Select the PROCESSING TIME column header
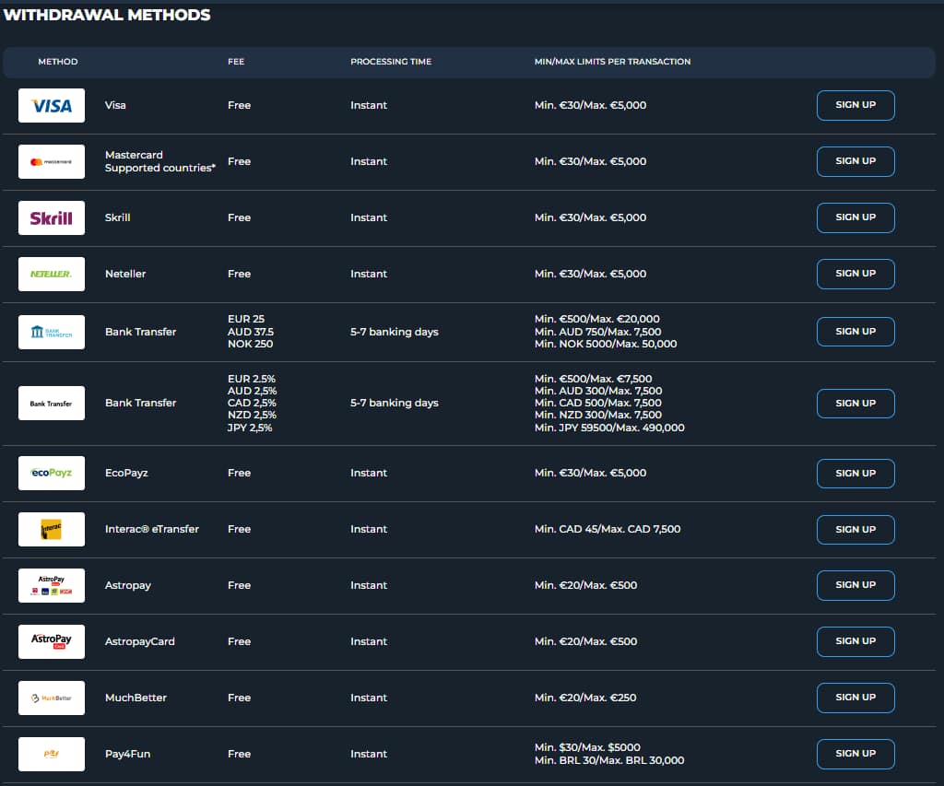This screenshot has height=786, width=944. click(x=391, y=62)
